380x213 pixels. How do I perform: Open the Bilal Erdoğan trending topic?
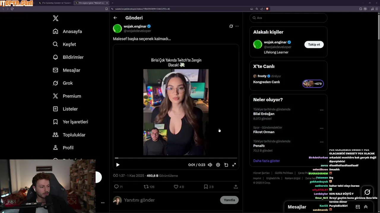264,114
